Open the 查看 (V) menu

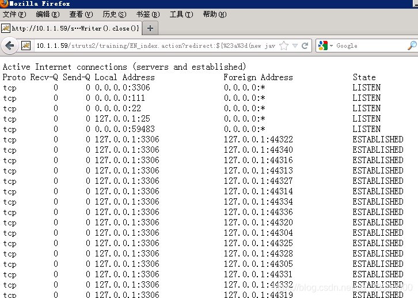coord(81,14)
